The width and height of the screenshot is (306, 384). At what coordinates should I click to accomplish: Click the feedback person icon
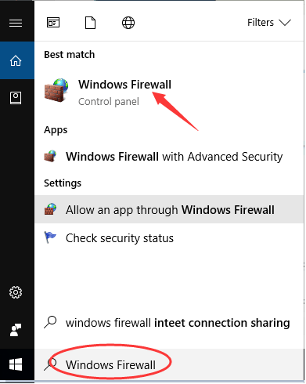coord(16,330)
